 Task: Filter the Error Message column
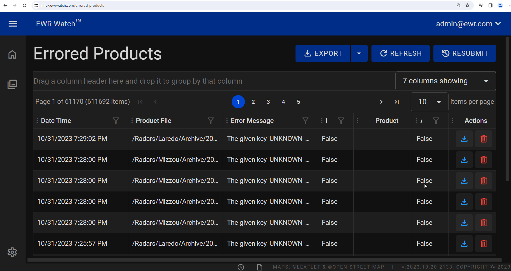pyautogui.click(x=305, y=121)
